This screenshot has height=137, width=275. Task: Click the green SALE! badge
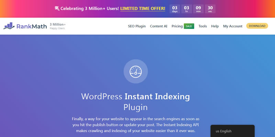pos(189,26)
